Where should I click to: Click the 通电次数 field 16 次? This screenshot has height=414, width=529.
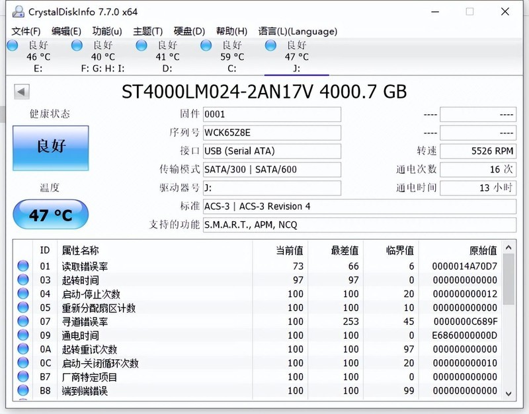[478, 170]
